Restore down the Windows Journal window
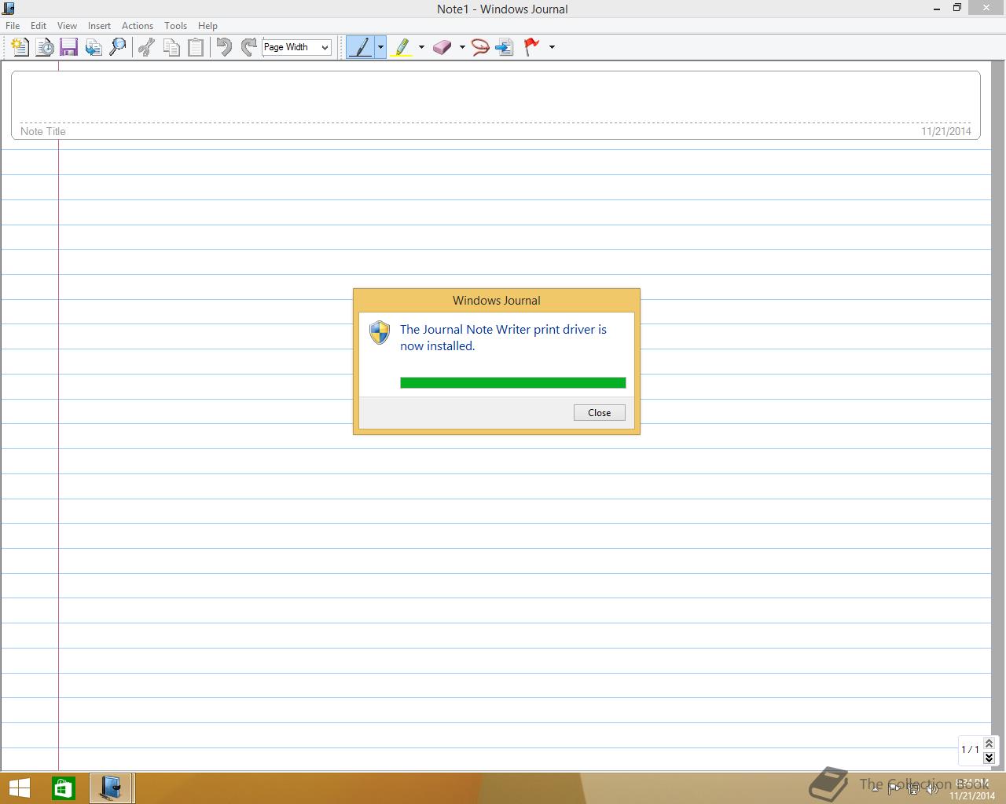1006x804 pixels. pyautogui.click(x=957, y=9)
